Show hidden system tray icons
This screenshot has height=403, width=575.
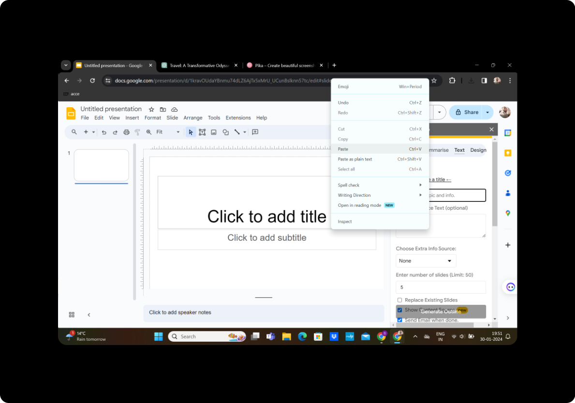coord(415,336)
